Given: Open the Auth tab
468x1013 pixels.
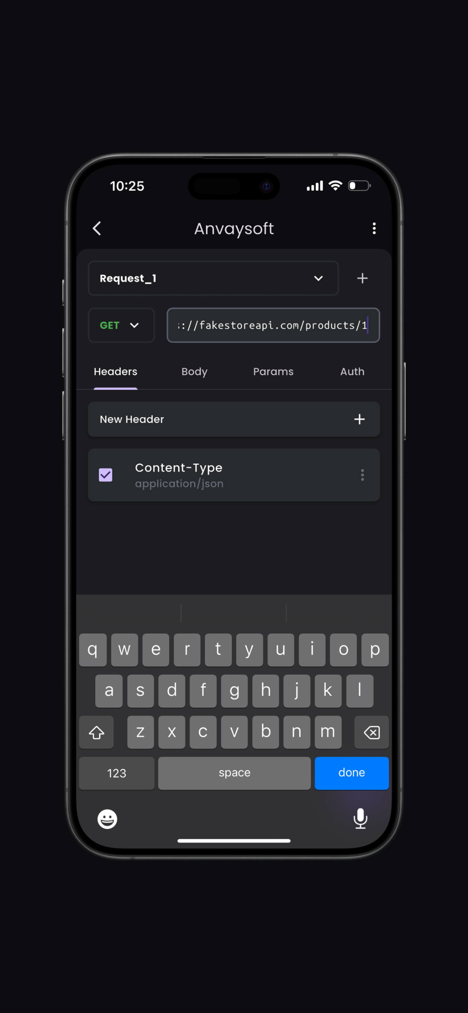Looking at the screenshot, I should [352, 372].
